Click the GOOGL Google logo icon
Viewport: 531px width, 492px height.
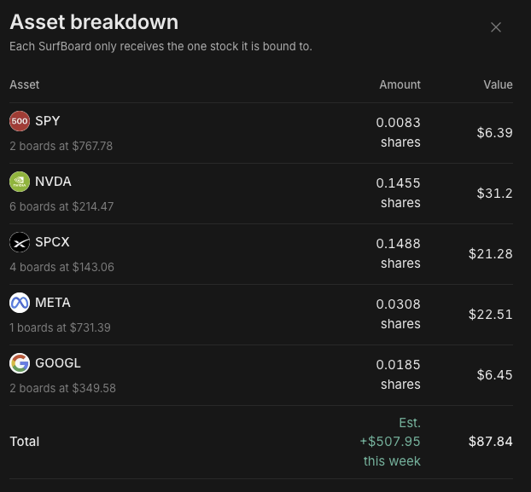point(20,363)
